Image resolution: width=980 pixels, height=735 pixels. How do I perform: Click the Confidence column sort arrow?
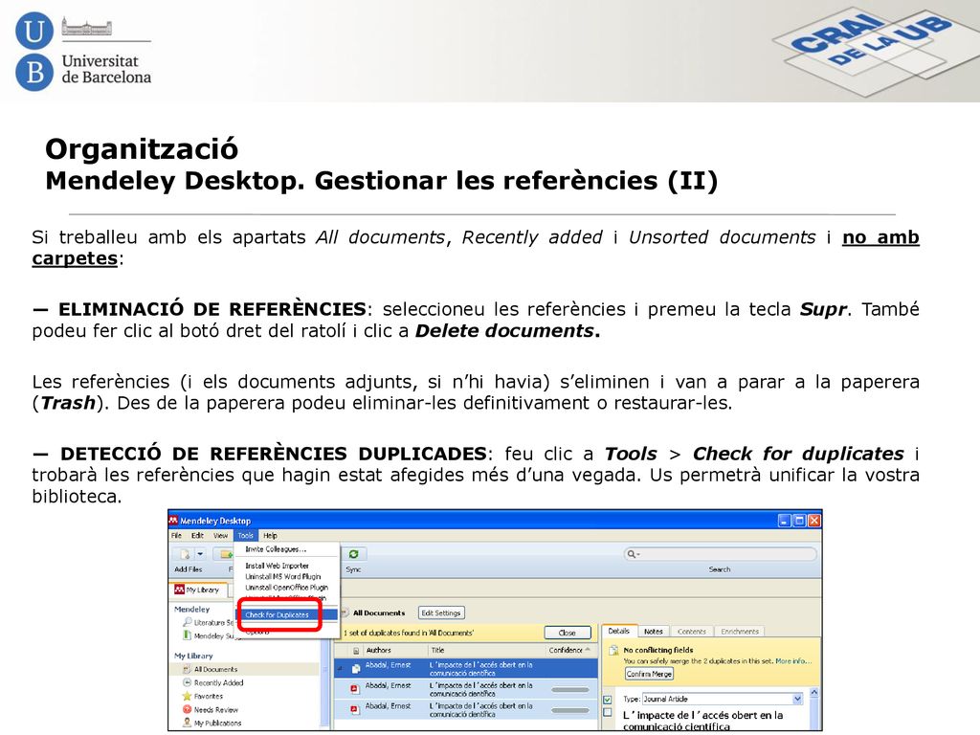pyautogui.click(x=588, y=650)
